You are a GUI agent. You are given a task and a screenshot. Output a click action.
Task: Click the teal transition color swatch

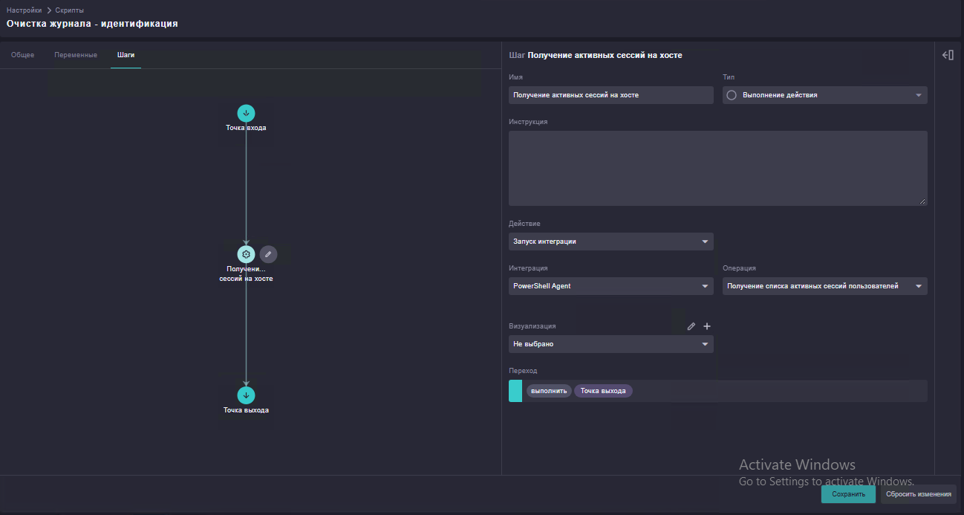[x=515, y=391]
